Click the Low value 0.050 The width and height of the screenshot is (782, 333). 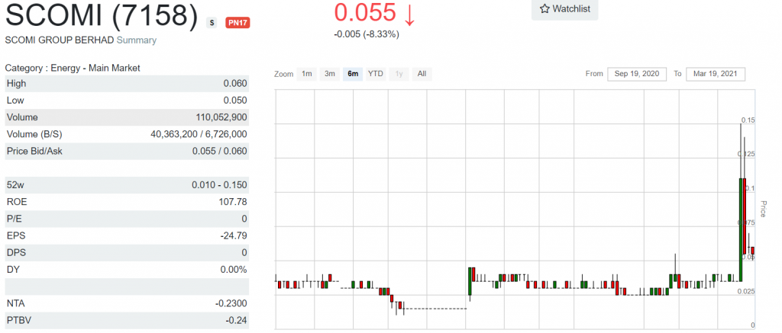(235, 101)
